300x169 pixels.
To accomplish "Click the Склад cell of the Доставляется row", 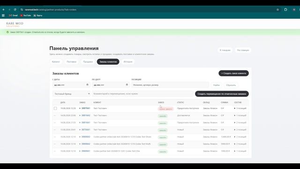I will (210, 115).
